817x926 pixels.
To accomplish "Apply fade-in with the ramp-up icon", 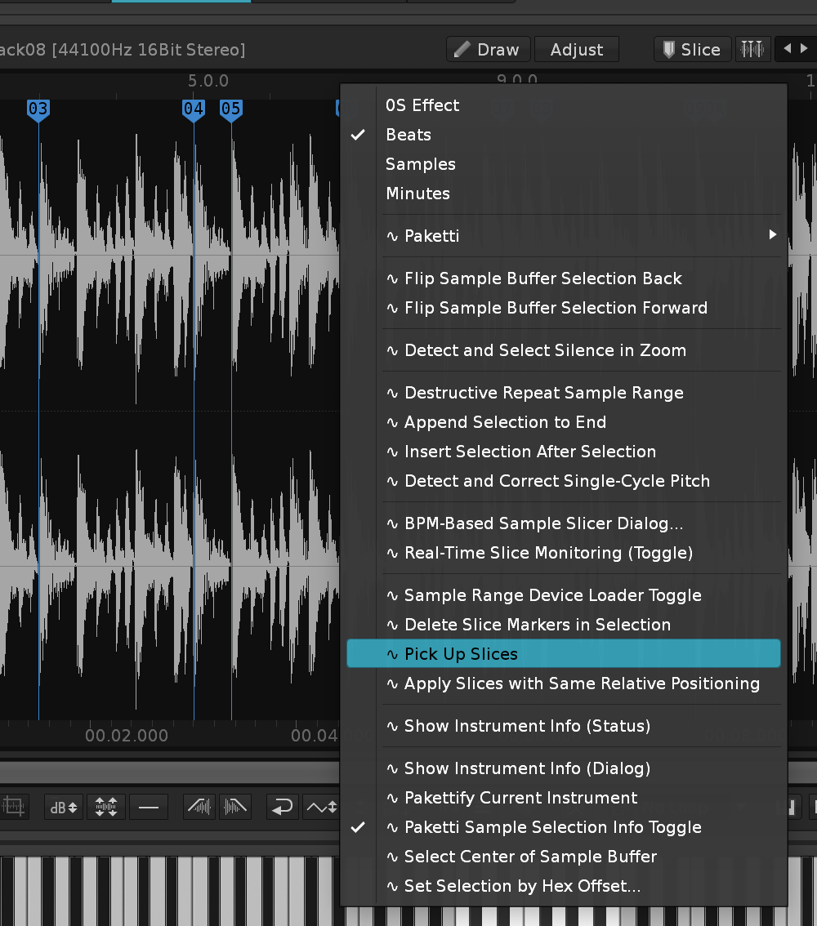I will (x=200, y=808).
